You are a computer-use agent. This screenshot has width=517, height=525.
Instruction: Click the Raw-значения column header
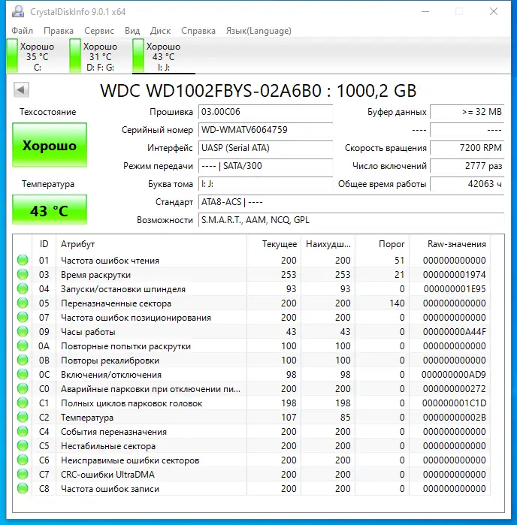pyautogui.click(x=449, y=244)
